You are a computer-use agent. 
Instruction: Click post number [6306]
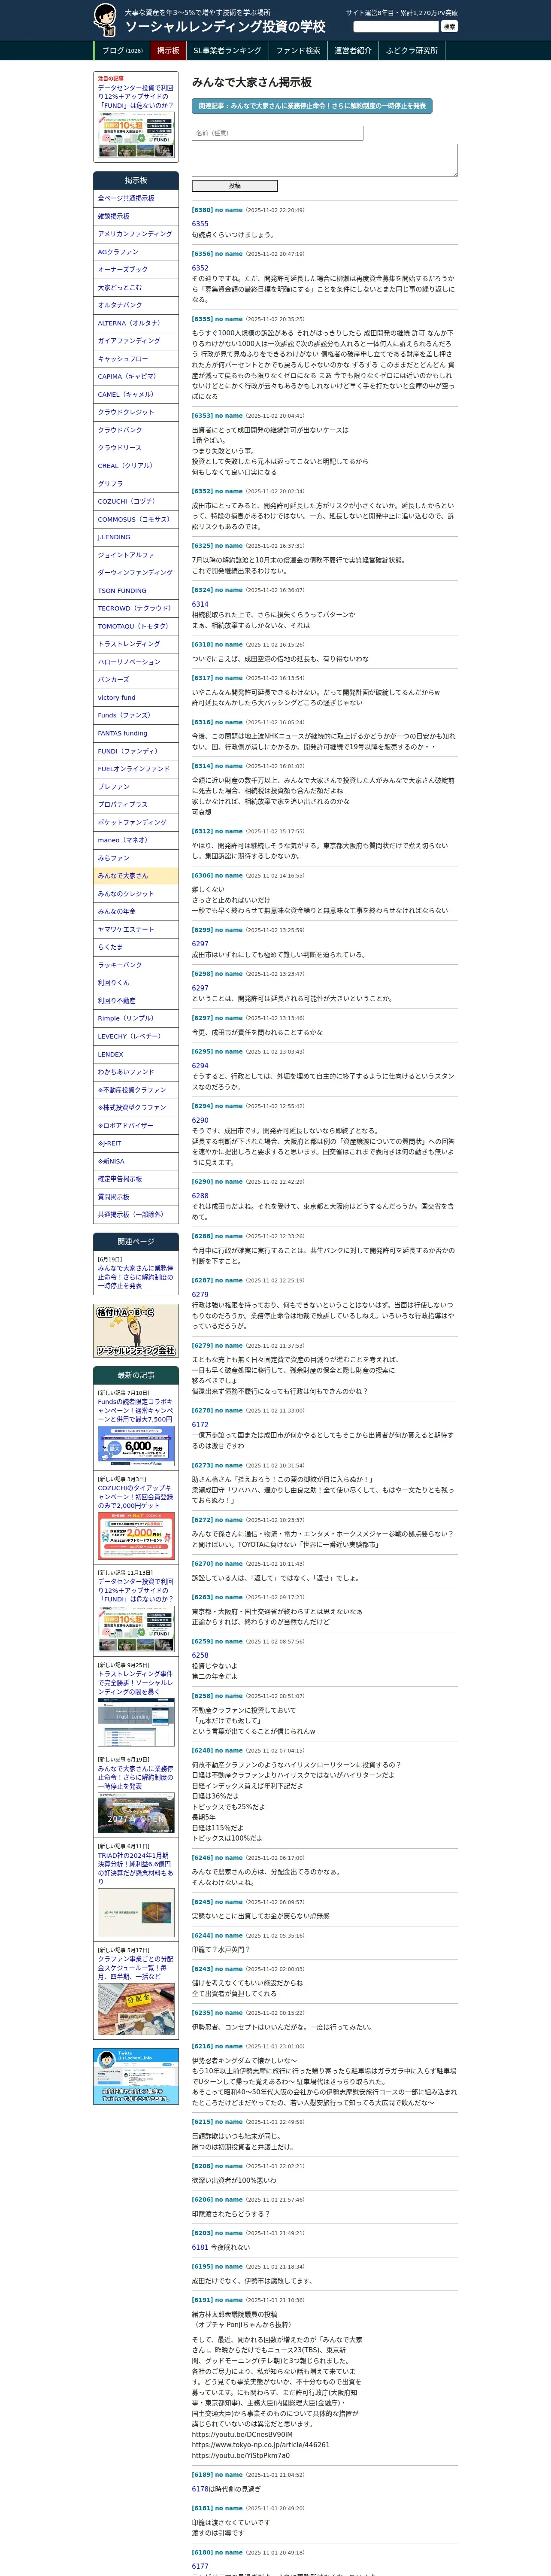202,875
